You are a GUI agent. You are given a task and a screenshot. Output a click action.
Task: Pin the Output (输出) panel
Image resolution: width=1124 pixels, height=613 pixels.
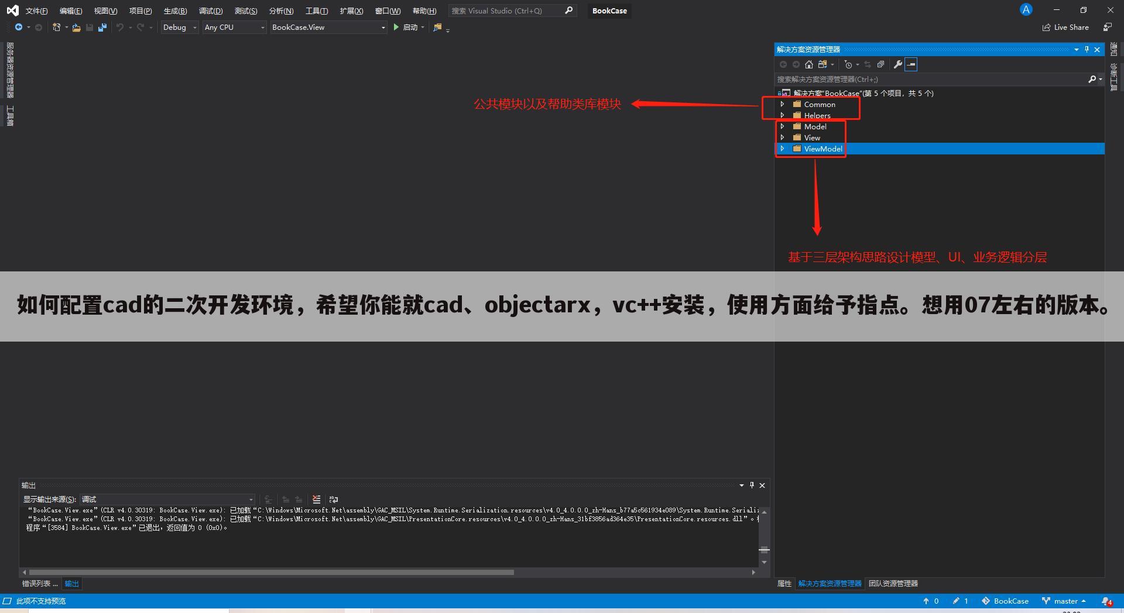[x=752, y=485]
